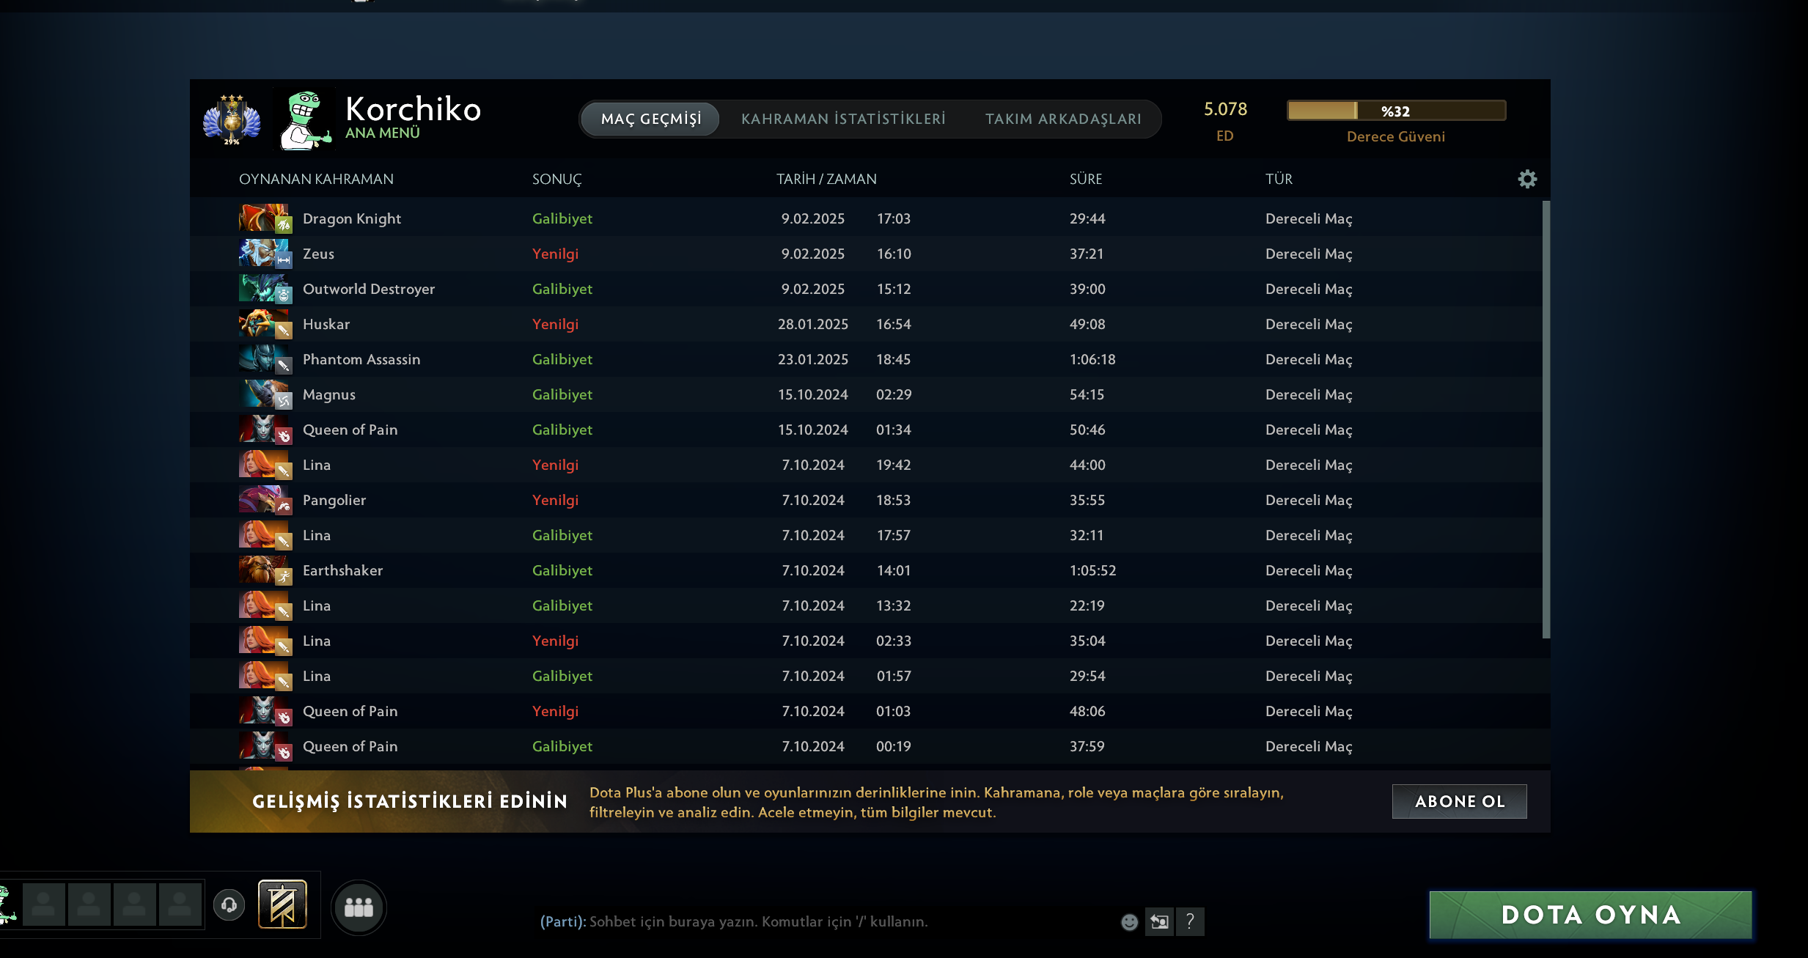Click the voice chat headset icon
The height and width of the screenshot is (958, 1808).
click(x=229, y=905)
